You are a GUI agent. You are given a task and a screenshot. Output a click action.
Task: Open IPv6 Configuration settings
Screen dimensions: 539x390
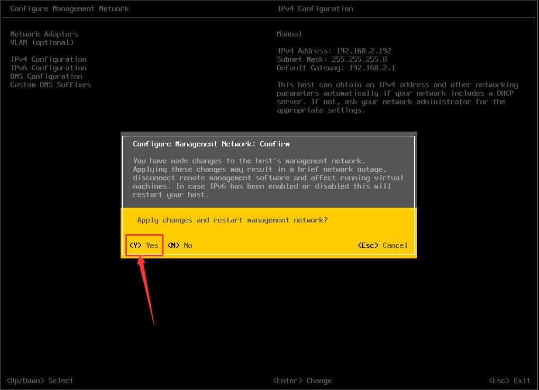pos(48,68)
